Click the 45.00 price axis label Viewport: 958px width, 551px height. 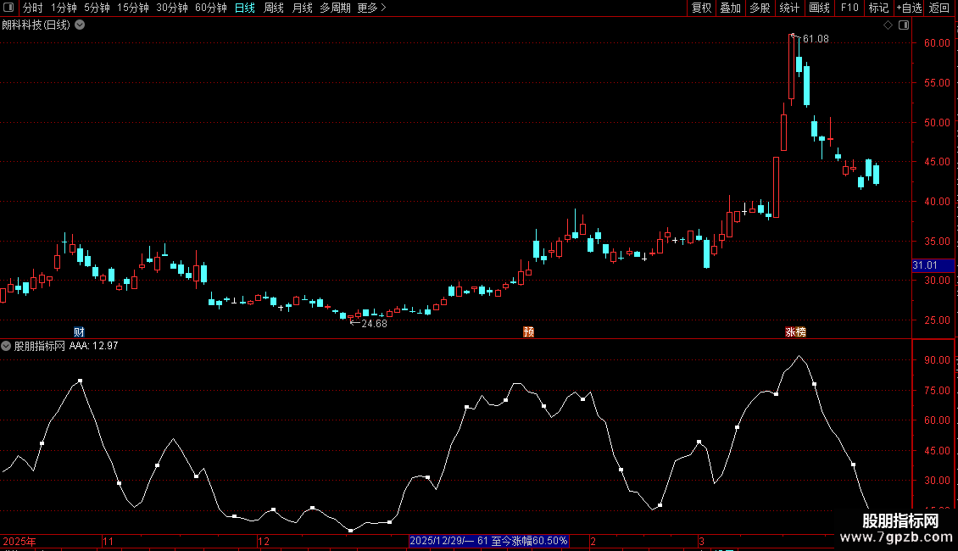[x=937, y=162]
